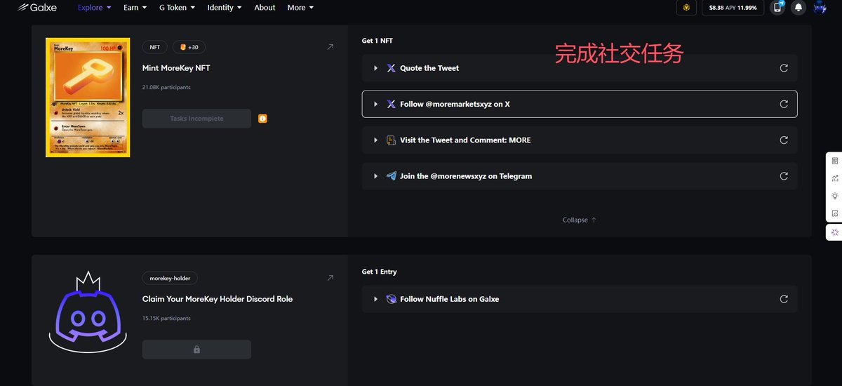Open Claim Your MoreKey Holder Discord Role title
The image size is (842, 386).
(218, 299)
